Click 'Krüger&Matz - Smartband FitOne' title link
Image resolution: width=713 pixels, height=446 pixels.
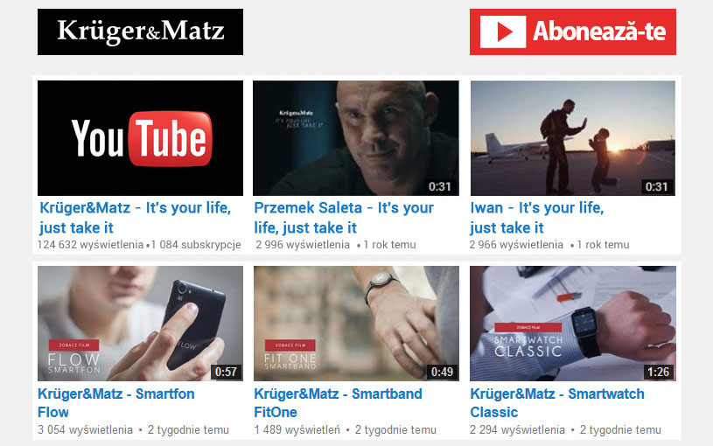pos(338,403)
